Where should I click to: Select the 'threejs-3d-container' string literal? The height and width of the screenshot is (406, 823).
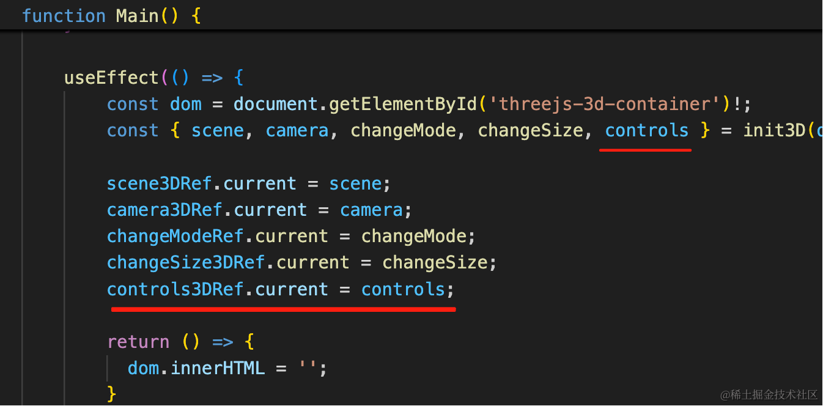[604, 104]
